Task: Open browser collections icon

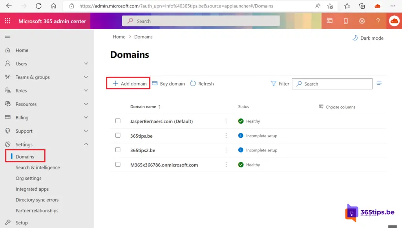Action: tap(362, 6)
